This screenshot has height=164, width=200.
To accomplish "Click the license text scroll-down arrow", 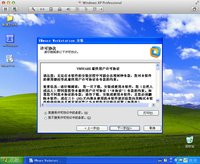I will pos(158,100).
